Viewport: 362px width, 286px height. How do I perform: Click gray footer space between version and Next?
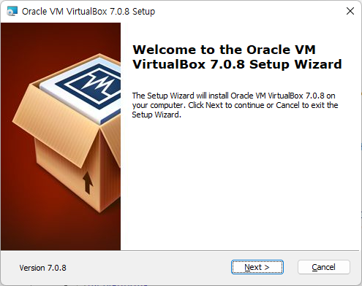[x=148, y=268]
